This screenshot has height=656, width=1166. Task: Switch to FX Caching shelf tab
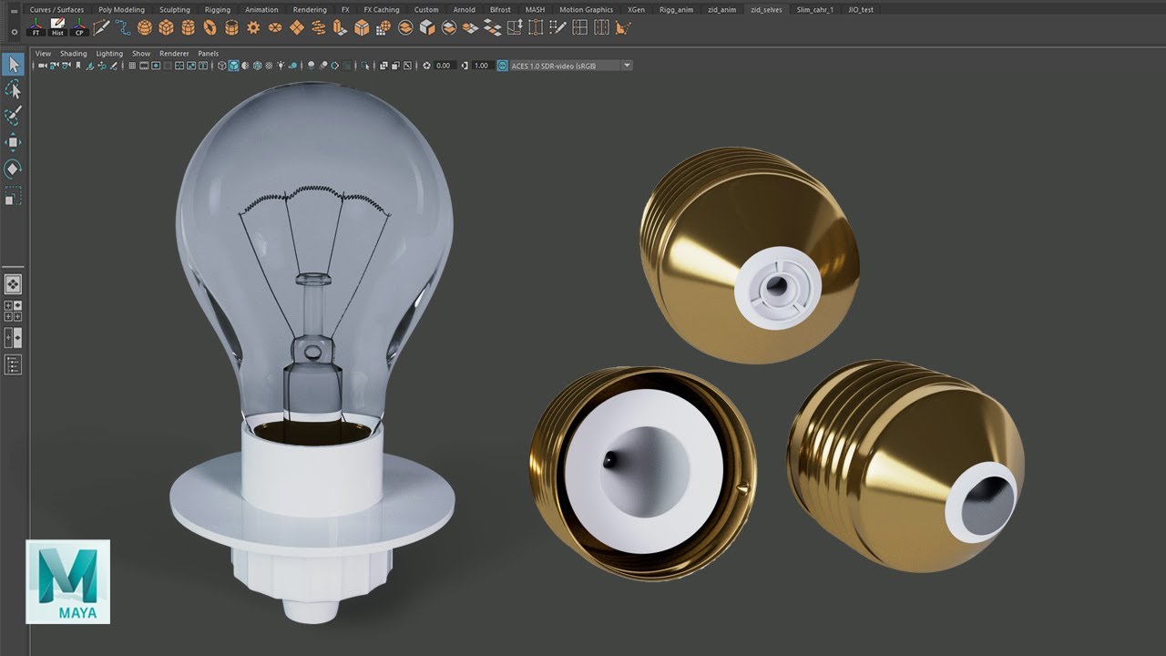pos(382,9)
